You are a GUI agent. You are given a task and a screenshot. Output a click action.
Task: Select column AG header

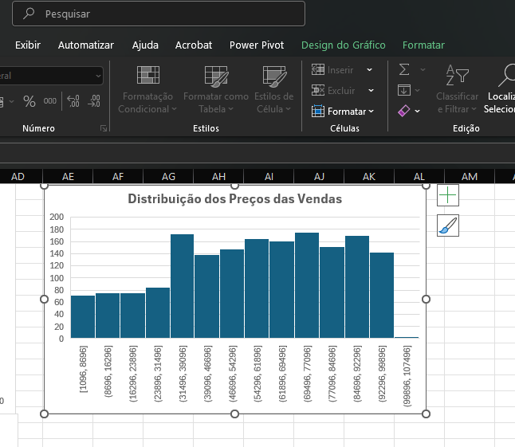168,177
